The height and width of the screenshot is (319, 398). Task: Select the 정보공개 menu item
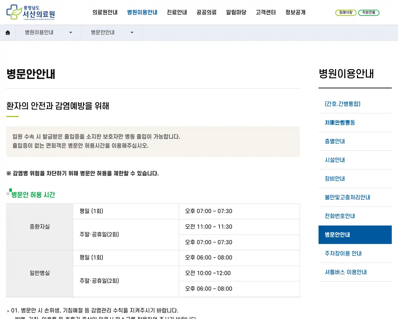295,12
